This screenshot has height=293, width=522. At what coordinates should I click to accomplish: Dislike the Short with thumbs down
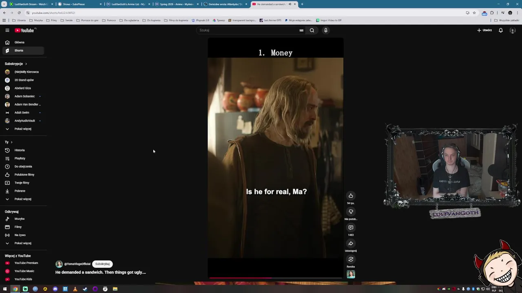tap(351, 212)
